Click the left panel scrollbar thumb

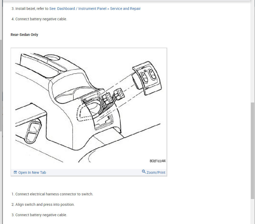(x=1, y=85)
